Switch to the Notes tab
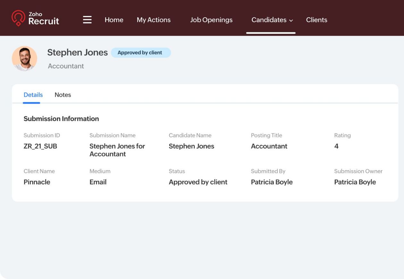 [x=63, y=95]
